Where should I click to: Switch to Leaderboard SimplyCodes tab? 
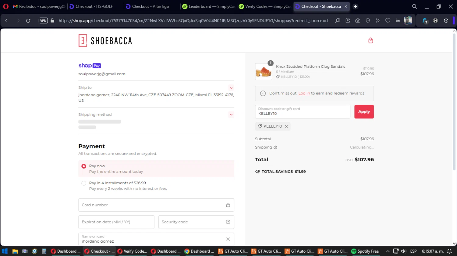(x=208, y=6)
